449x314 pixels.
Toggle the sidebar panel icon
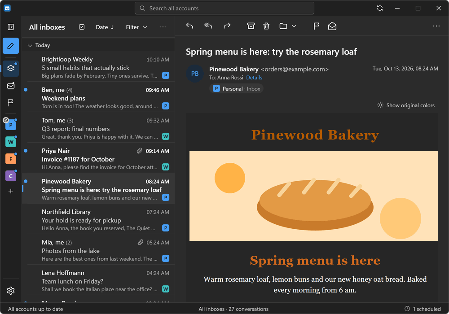click(x=11, y=27)
